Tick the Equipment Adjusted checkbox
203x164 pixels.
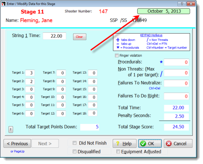pyautogui.click(x=118, y=152)
